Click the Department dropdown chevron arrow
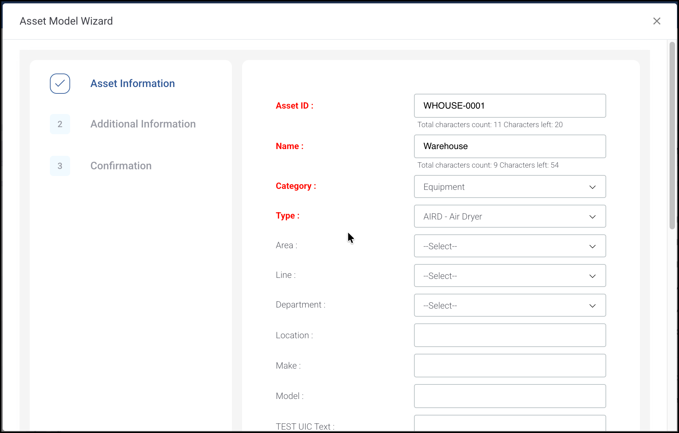The width and height of the screenshot is (679, 433). pos(592,306)
